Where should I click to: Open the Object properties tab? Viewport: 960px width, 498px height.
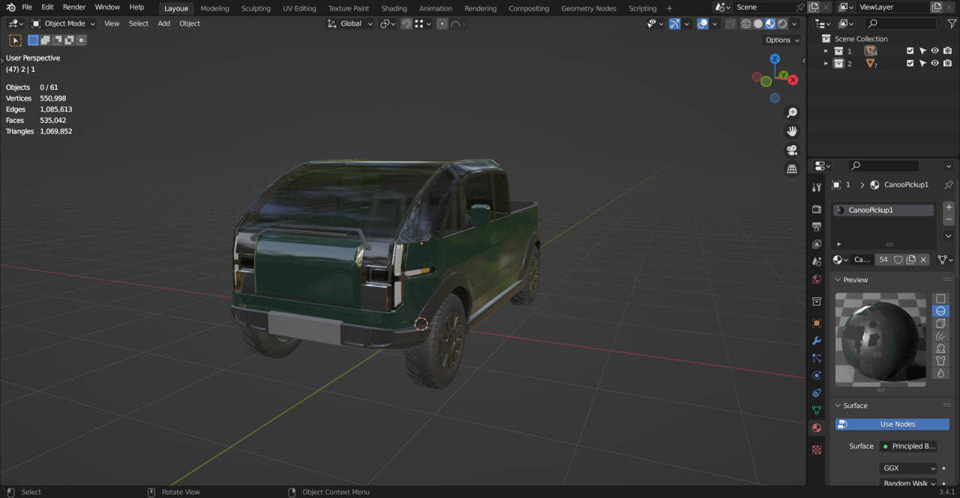(x=817, y=323)
